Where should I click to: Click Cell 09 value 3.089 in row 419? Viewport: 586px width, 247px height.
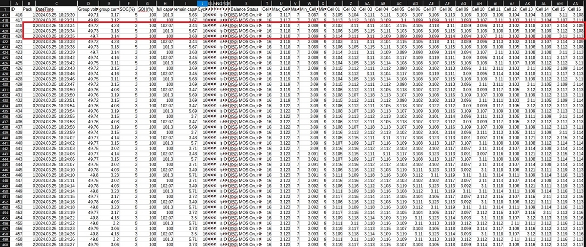point(463,25)
